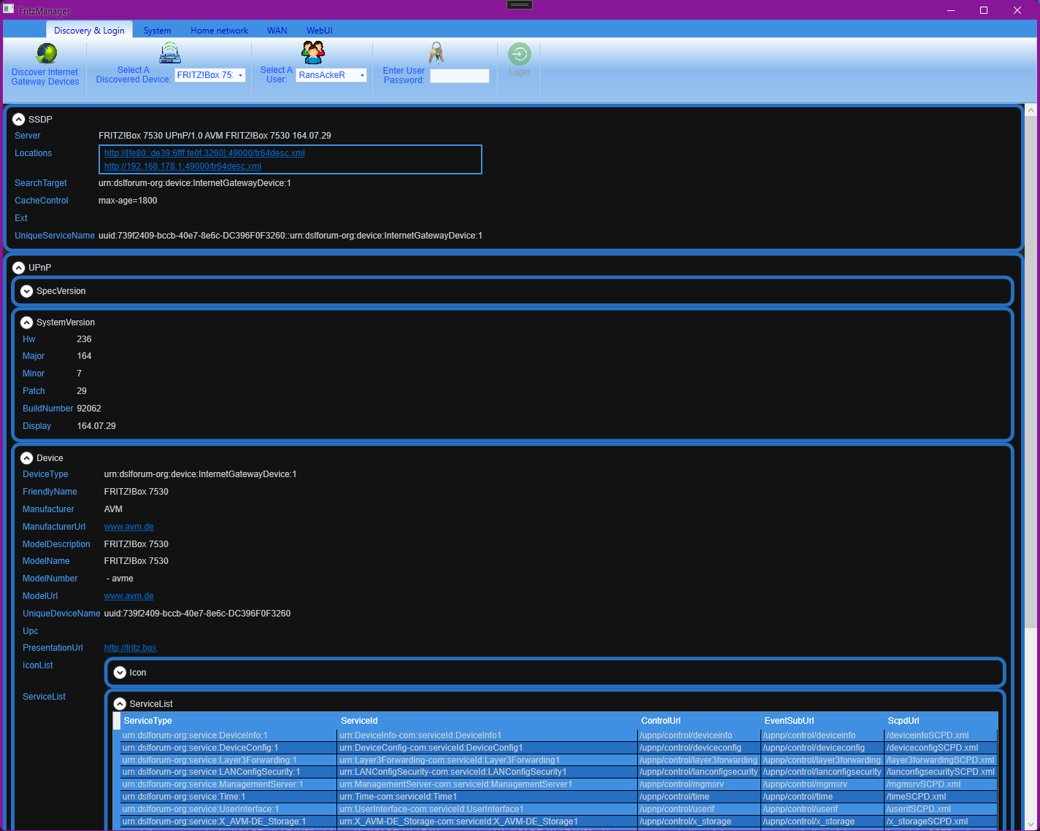Click the router icon above device selector

point(170,53)
